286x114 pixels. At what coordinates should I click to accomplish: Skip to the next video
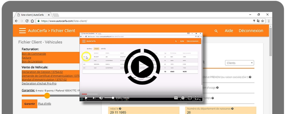(94, 98)
